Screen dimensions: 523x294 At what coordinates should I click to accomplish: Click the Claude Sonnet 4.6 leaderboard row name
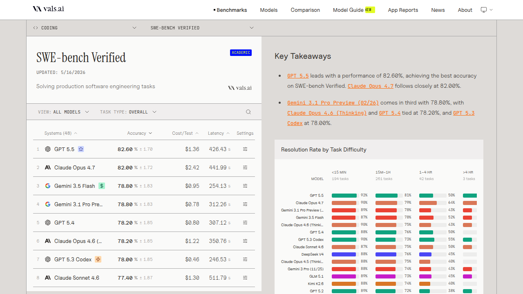(77, 278)
